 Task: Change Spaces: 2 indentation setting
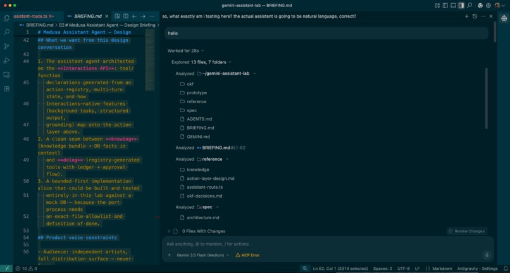pos(382,269)
